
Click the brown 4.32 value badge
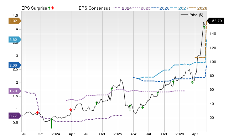point(15,21)
